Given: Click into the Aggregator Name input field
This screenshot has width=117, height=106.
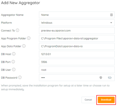Looking at the screenshot, I should click(77, 15).
